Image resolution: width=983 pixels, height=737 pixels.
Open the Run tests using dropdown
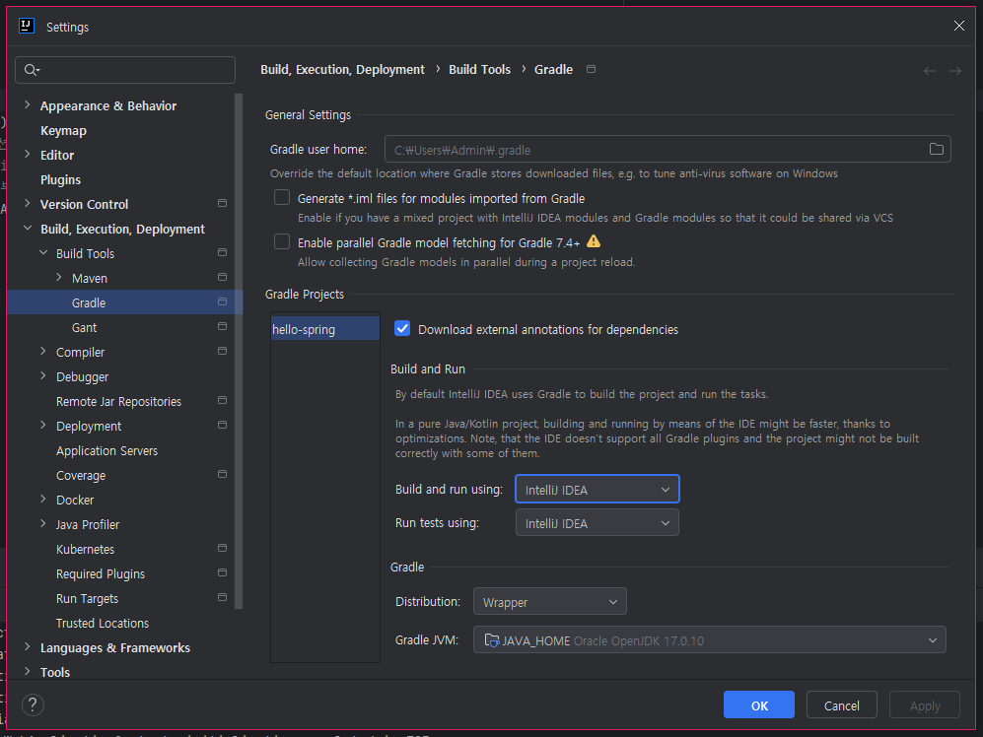tap(597, 522)
